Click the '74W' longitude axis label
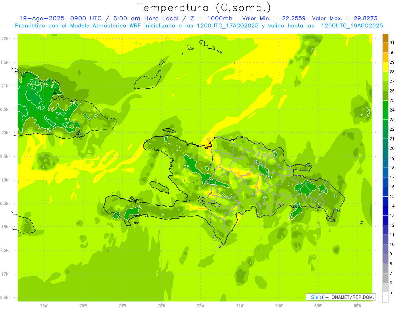 point(122,306)
